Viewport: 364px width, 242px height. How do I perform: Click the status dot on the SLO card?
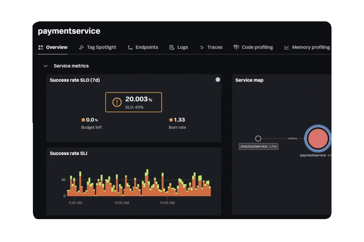[x=218, y=79]
